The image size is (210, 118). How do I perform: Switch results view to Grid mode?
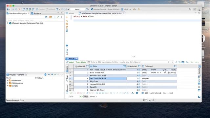(x=67, y=69)
